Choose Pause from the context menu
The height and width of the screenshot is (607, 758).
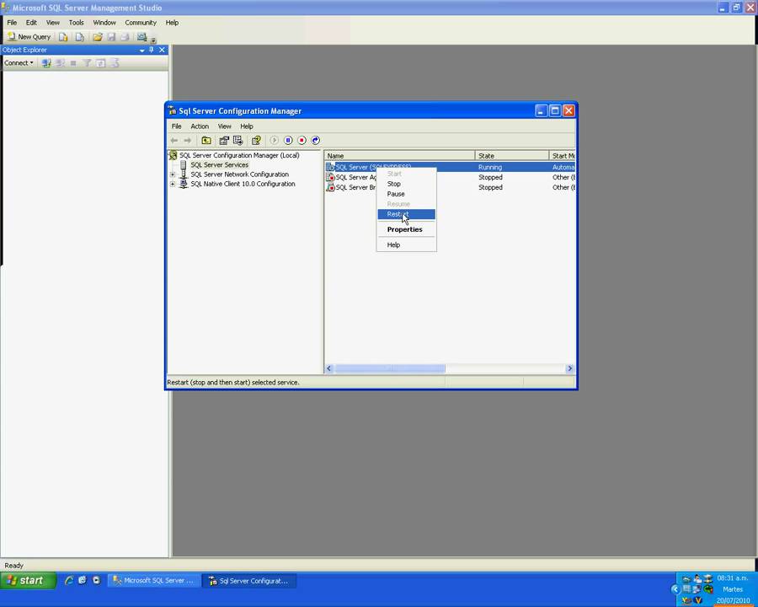[406, 194]
